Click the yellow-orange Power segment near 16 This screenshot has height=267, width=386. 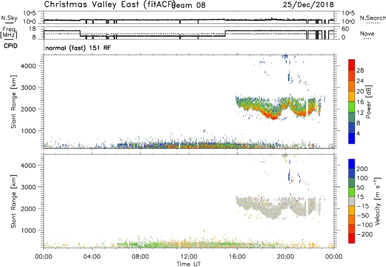[x=352, y=96]
